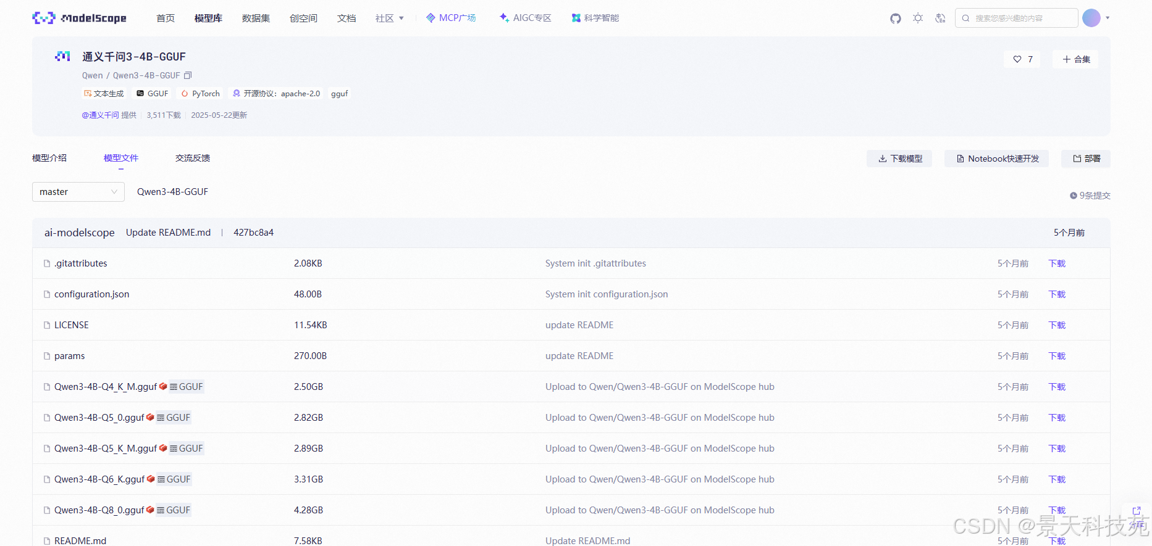Switch language with the 中/En icon
This screenshot has width=1152, height=546.
[x=940, y=19]
